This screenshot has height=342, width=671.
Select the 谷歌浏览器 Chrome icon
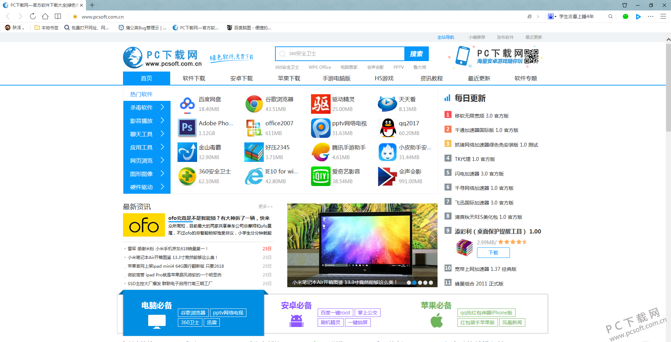[x=254, y=104]
